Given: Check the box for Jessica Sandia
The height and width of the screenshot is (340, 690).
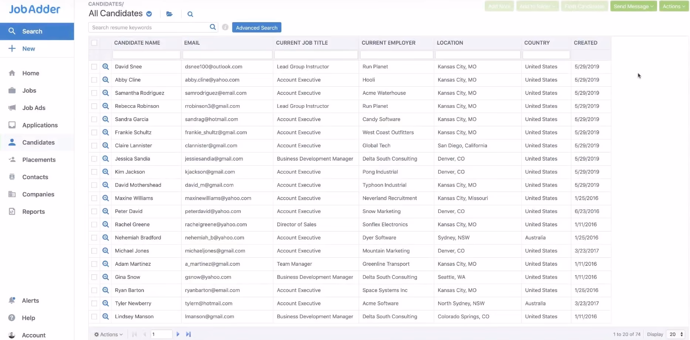Looking at the screenshot, I should pyautogui.click(x=94, y=159).
